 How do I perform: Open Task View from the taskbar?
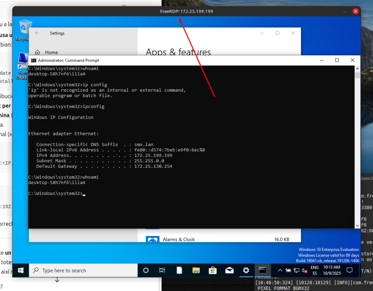pyautogui.click(x=162, y=270)
